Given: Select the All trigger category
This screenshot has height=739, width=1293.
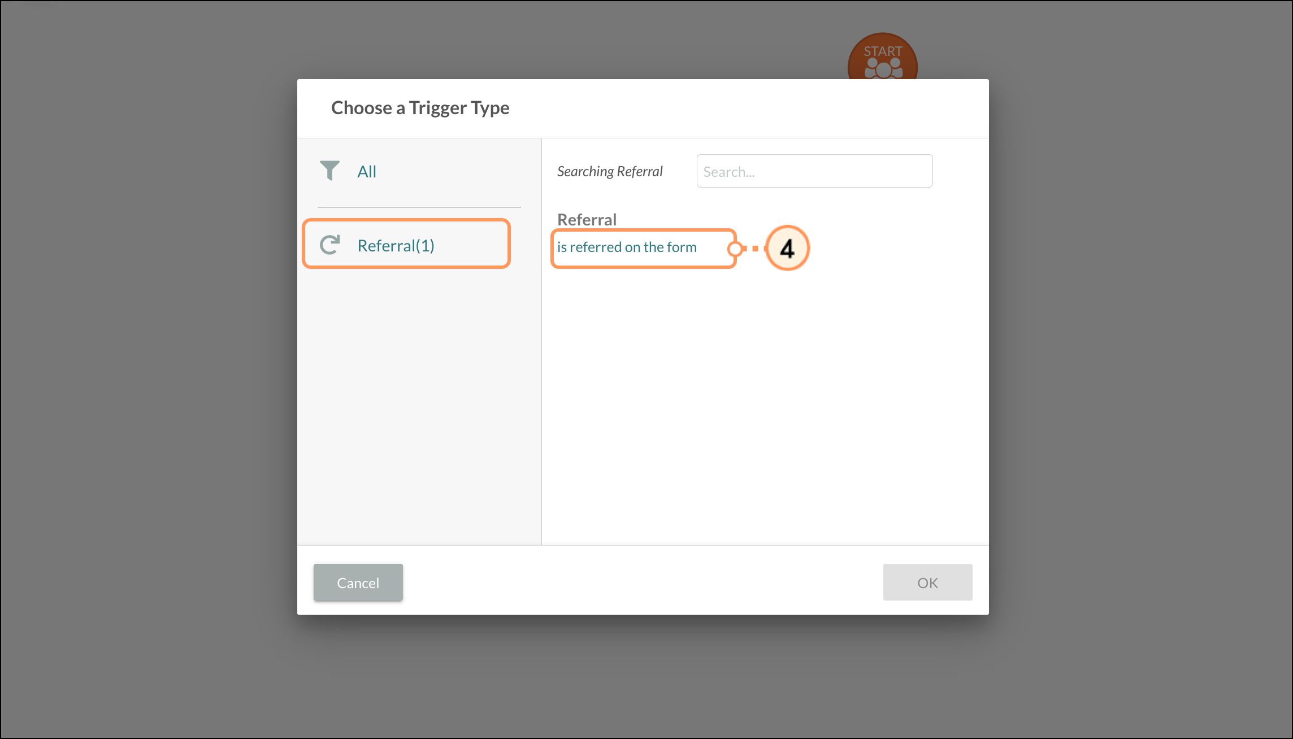Looking at the screenshot, I should click(367, 172).
